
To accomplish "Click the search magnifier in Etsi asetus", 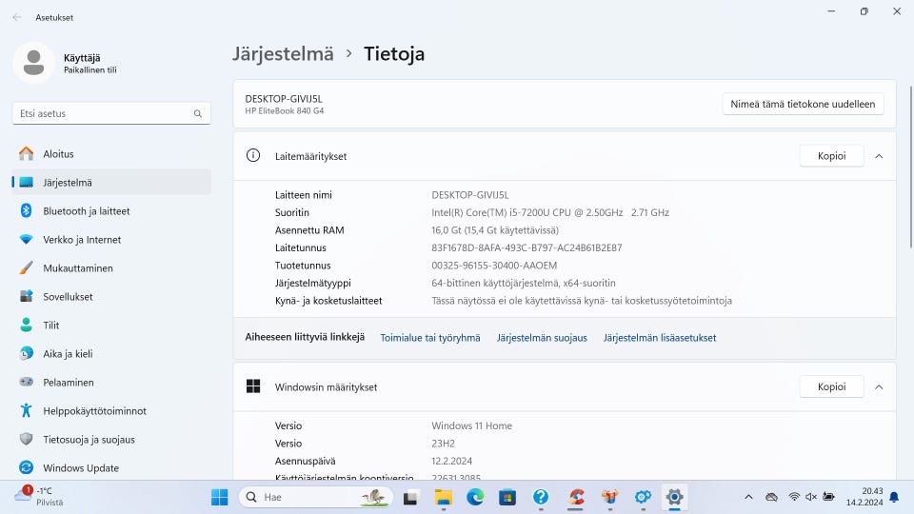I will [198, 113].
